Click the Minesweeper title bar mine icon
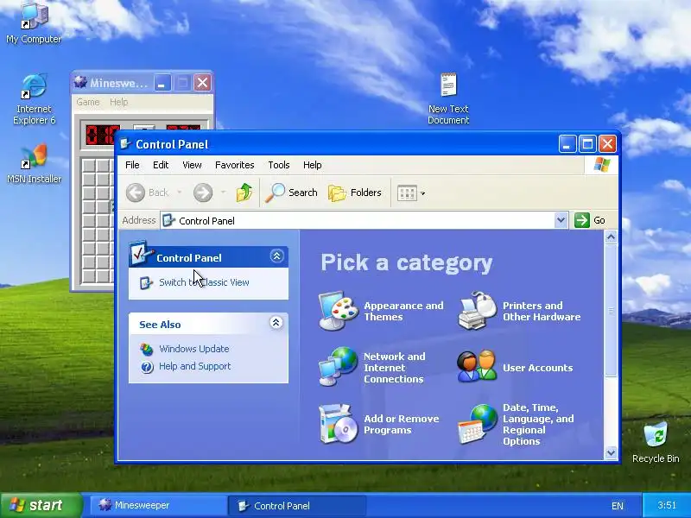This screenshot has width=691, height=518. pos(80,82)
